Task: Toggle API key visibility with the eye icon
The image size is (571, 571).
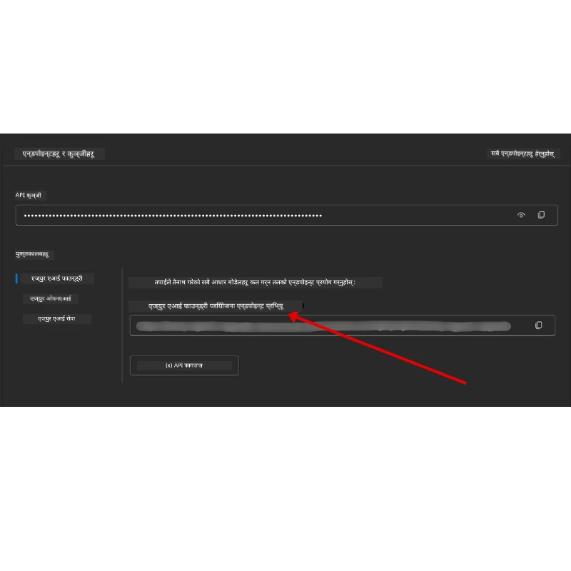Action: point(521,214)
